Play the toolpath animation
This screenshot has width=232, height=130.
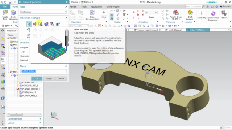tap(134, 12)
